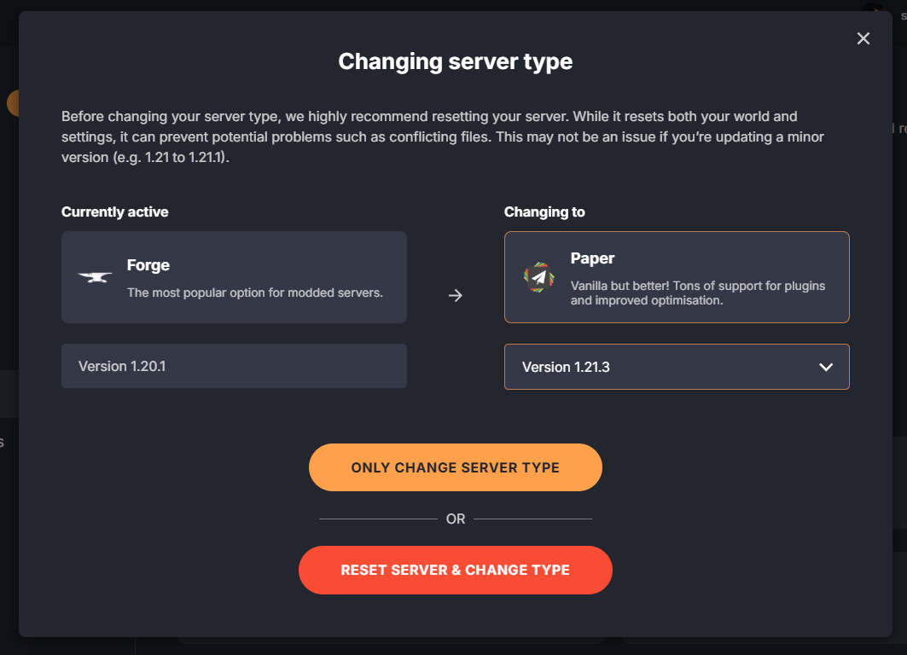Viewport: 907px width, 655px height.
Task: Click RESET SERVER & CHANGE TYPE
Action: (456, 570)
